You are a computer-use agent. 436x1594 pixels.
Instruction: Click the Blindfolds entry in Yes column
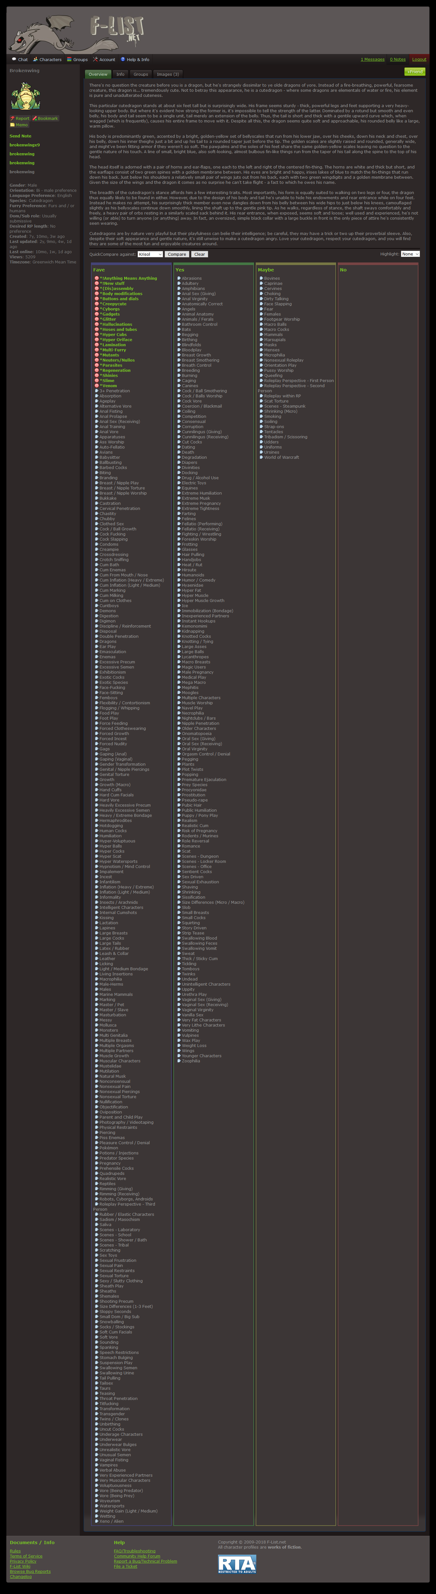point(192,345)
